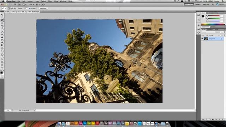Open the Arrange Documents dropdown
Screen dimensions: 226x127
coord(38,5)
